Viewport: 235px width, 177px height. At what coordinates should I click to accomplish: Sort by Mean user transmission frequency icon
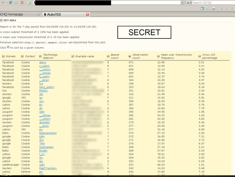(x=158, y=56)
